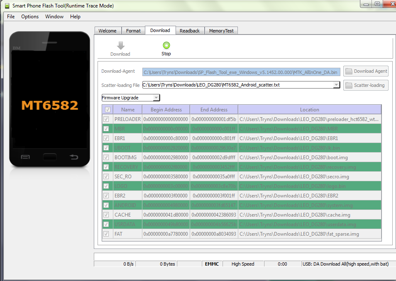Uncheck the RECOVERY partition checkbox
Viewport: 396px width, 281px height.
point(108,167)
